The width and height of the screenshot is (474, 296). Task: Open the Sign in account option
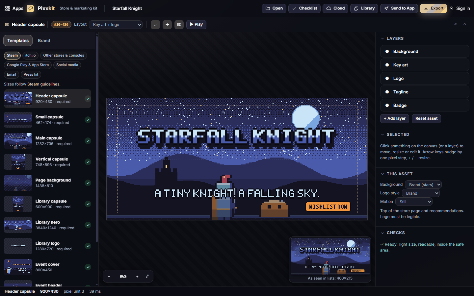point(460,9)
